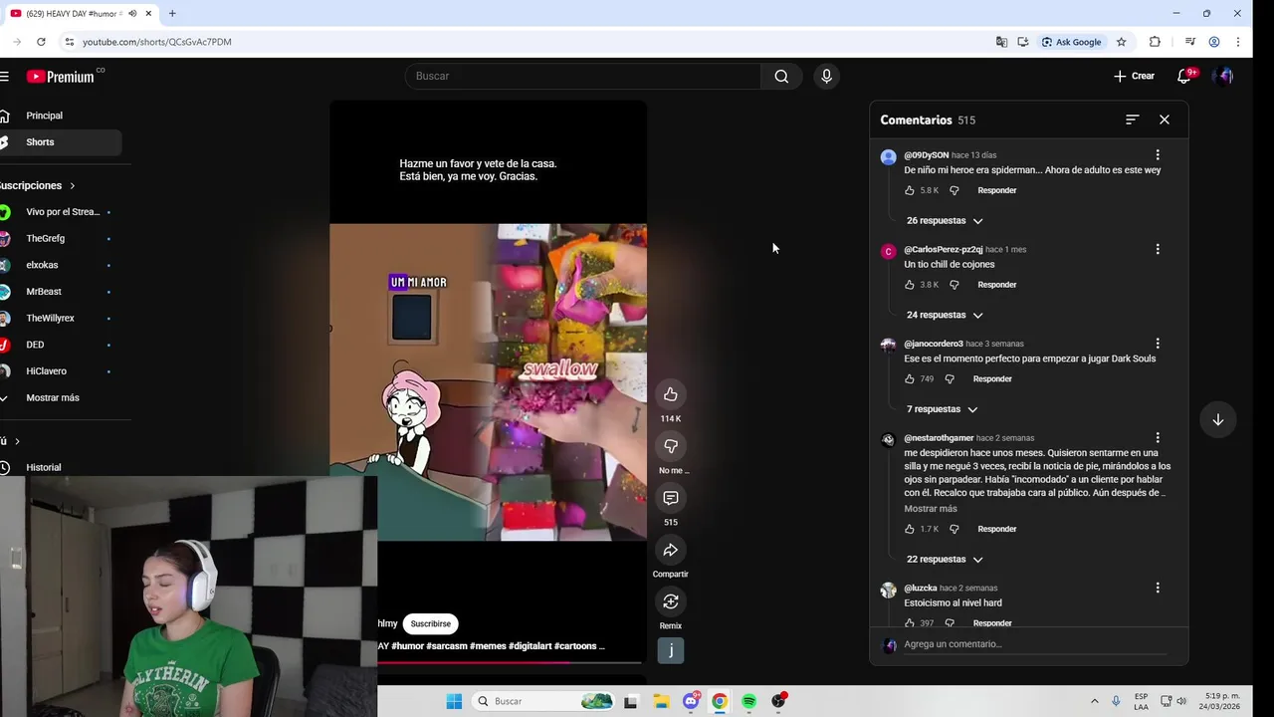
Task: Open the Remix option icon
Action: tap(671, 601)
